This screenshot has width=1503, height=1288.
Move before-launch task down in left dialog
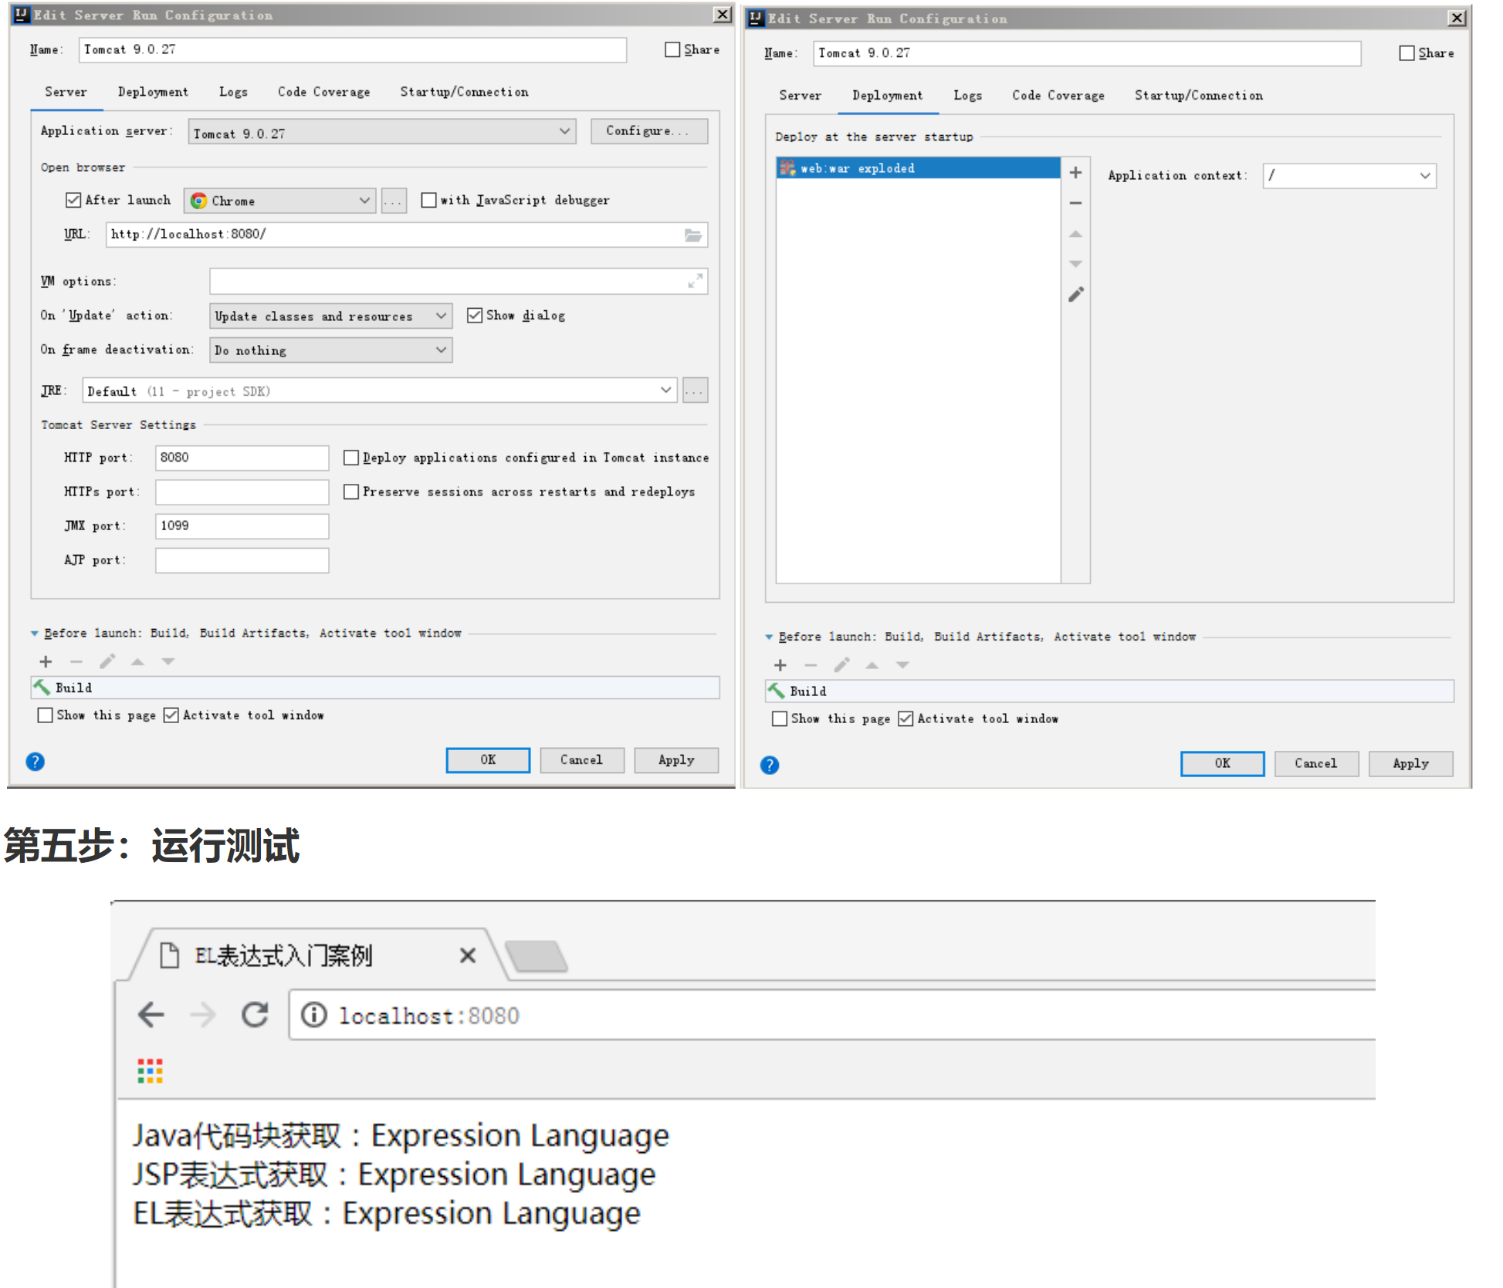click(168, 661)
